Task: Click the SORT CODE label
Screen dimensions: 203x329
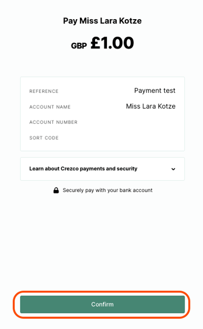Action: 44,138
